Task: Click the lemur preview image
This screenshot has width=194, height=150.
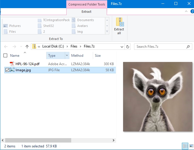Action: [158, 97]
